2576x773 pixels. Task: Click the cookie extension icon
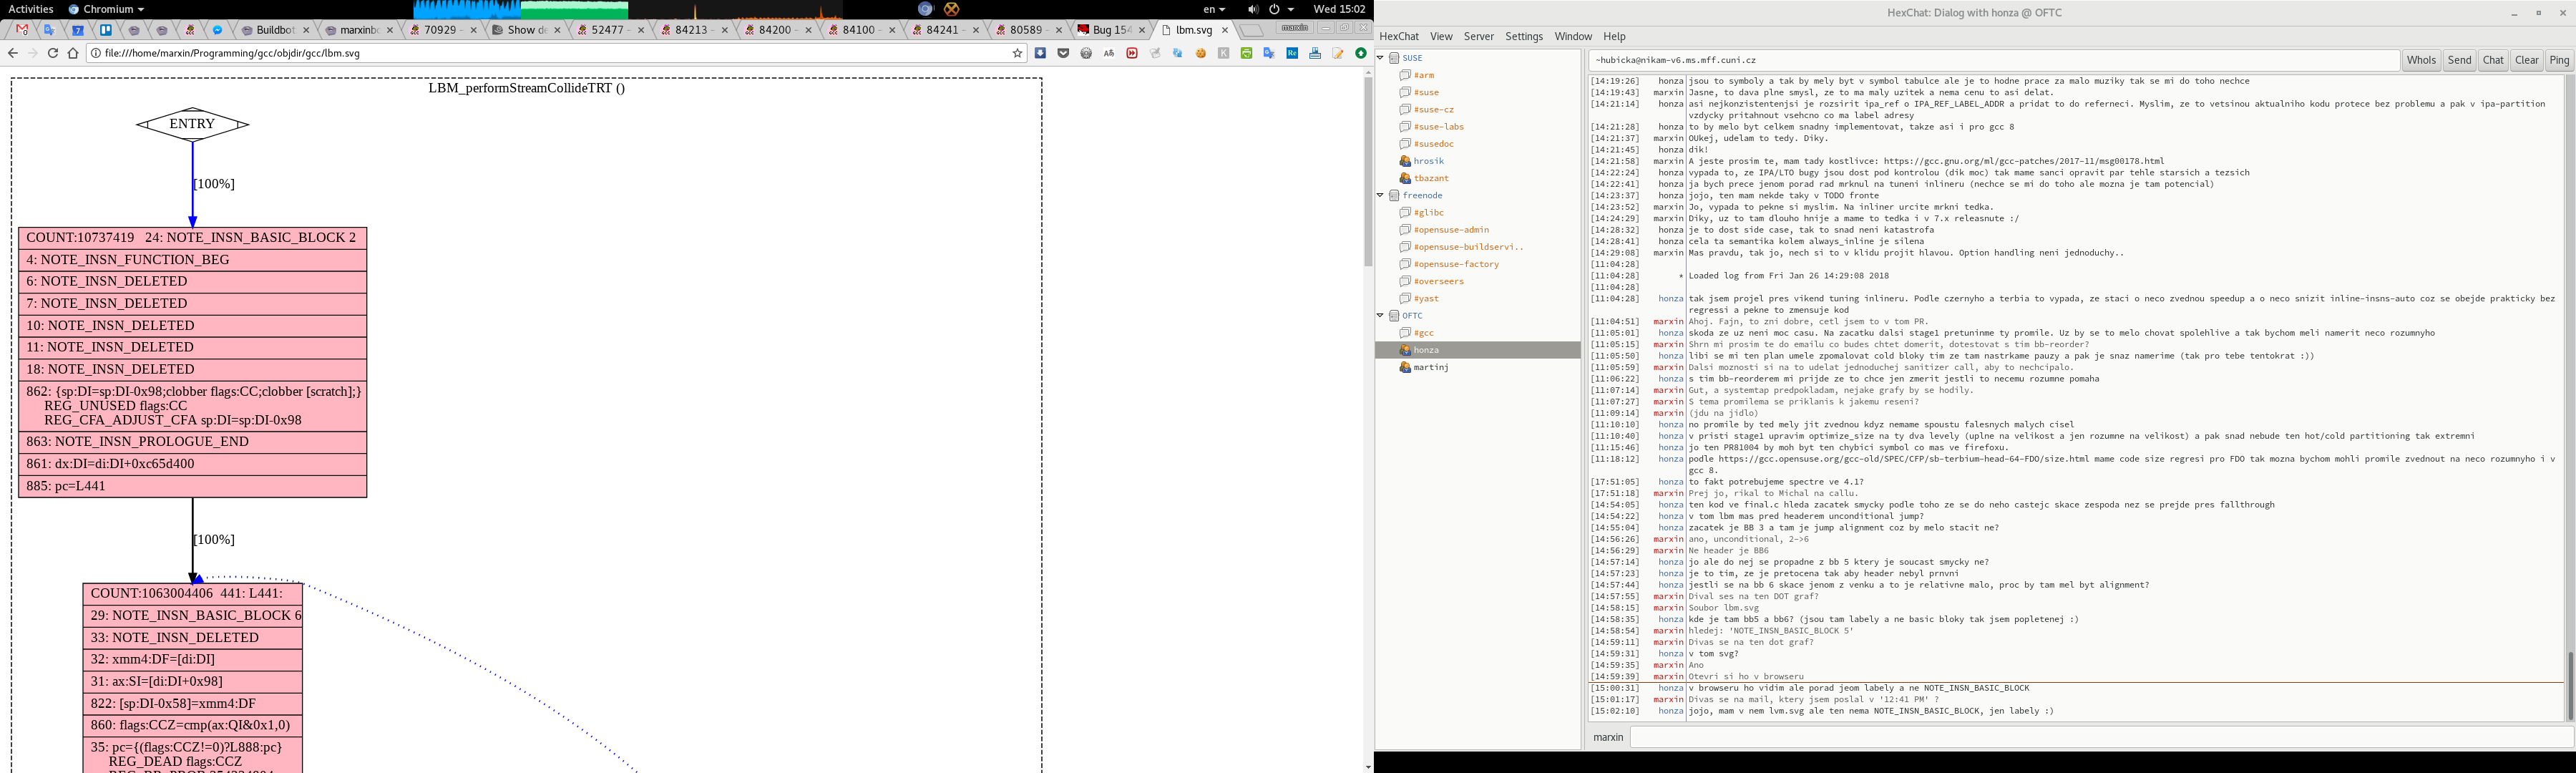tap(1201, 53)
